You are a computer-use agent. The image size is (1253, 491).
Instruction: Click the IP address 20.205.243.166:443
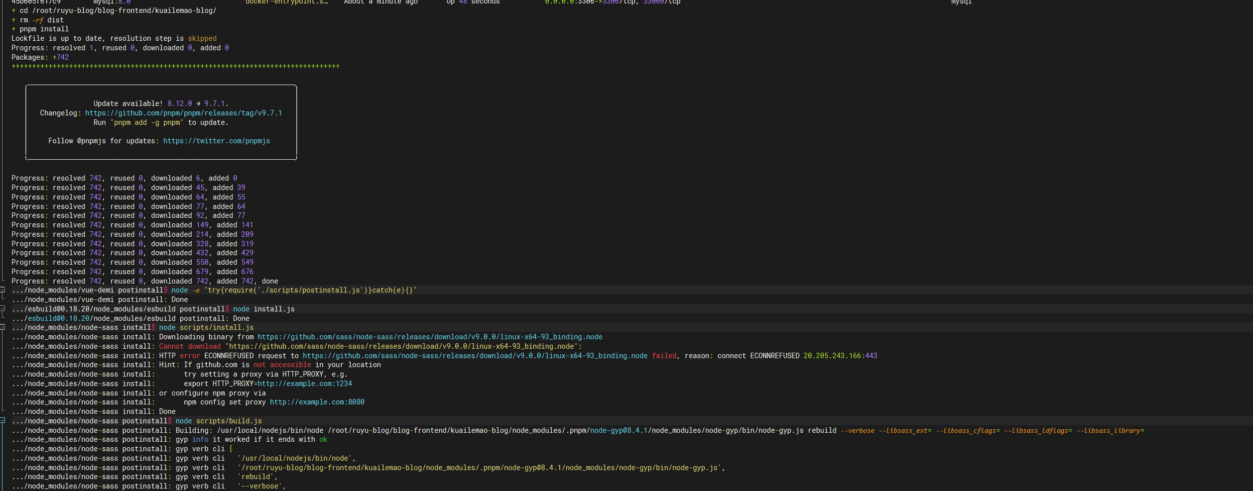point(840,356)
